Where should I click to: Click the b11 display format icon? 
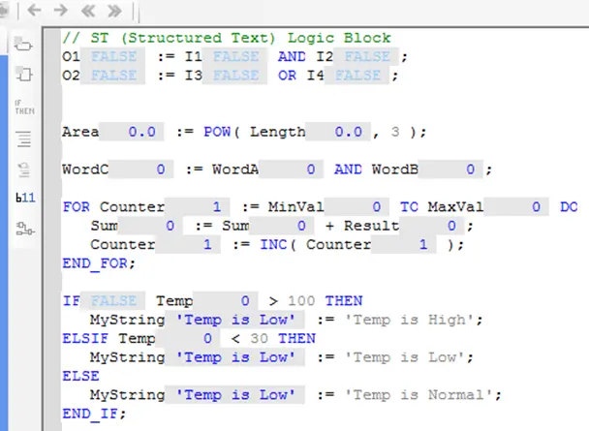click(x=25, y=198)
